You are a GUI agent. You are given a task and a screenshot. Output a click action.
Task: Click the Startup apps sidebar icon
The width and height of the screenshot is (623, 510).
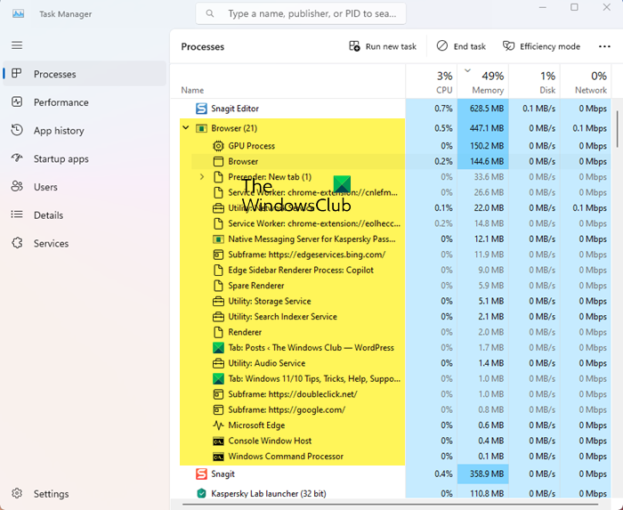(x=17, y=158)
